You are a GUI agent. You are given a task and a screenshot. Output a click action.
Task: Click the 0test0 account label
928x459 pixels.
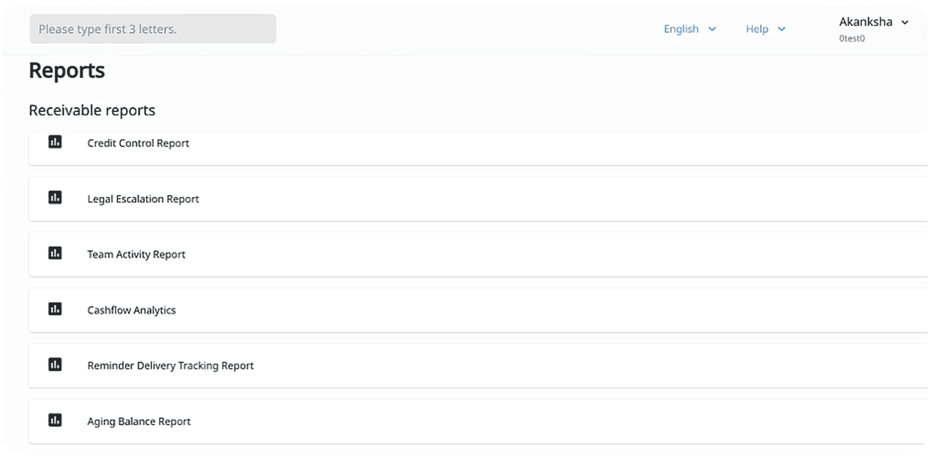(x=851, y=39)
